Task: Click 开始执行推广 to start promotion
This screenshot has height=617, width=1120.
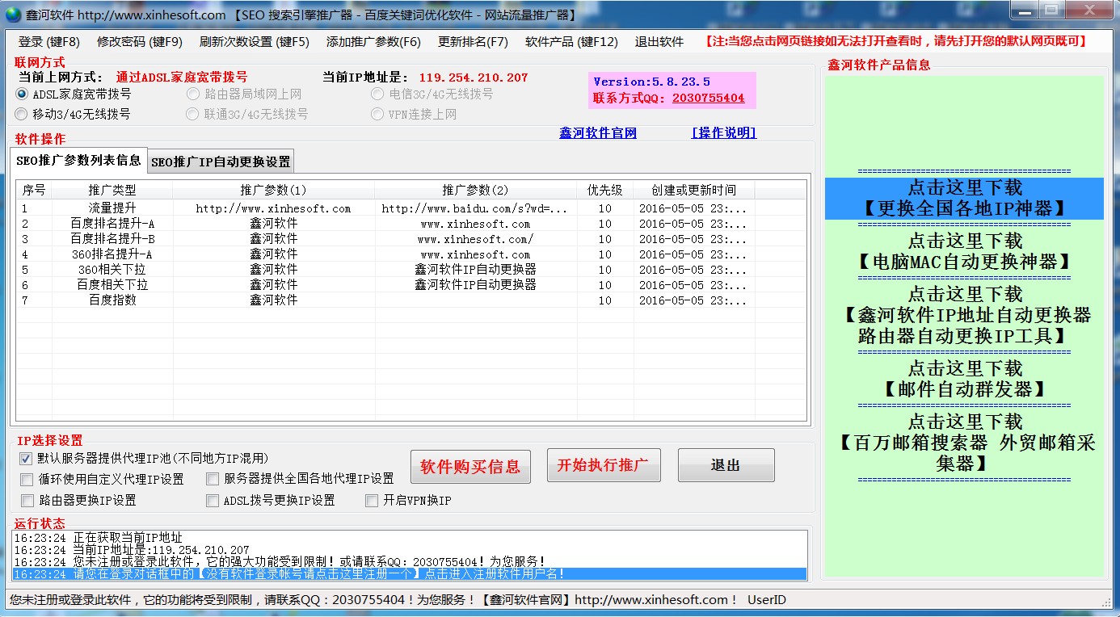Action: [603, 464]
